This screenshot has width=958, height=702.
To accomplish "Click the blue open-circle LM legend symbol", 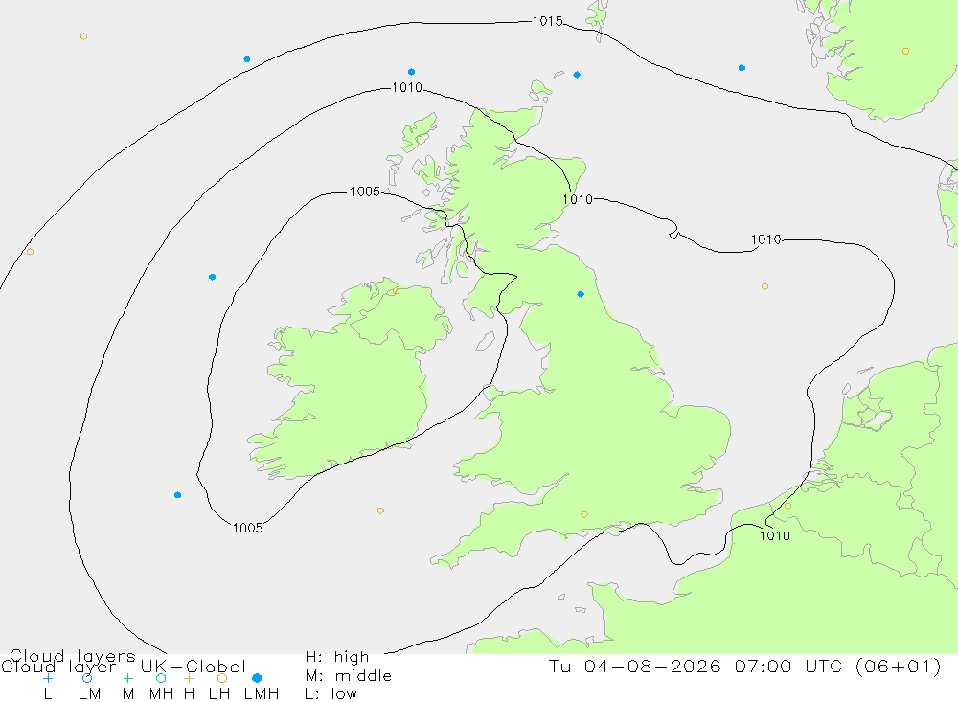I will click(x=87, y=678).
